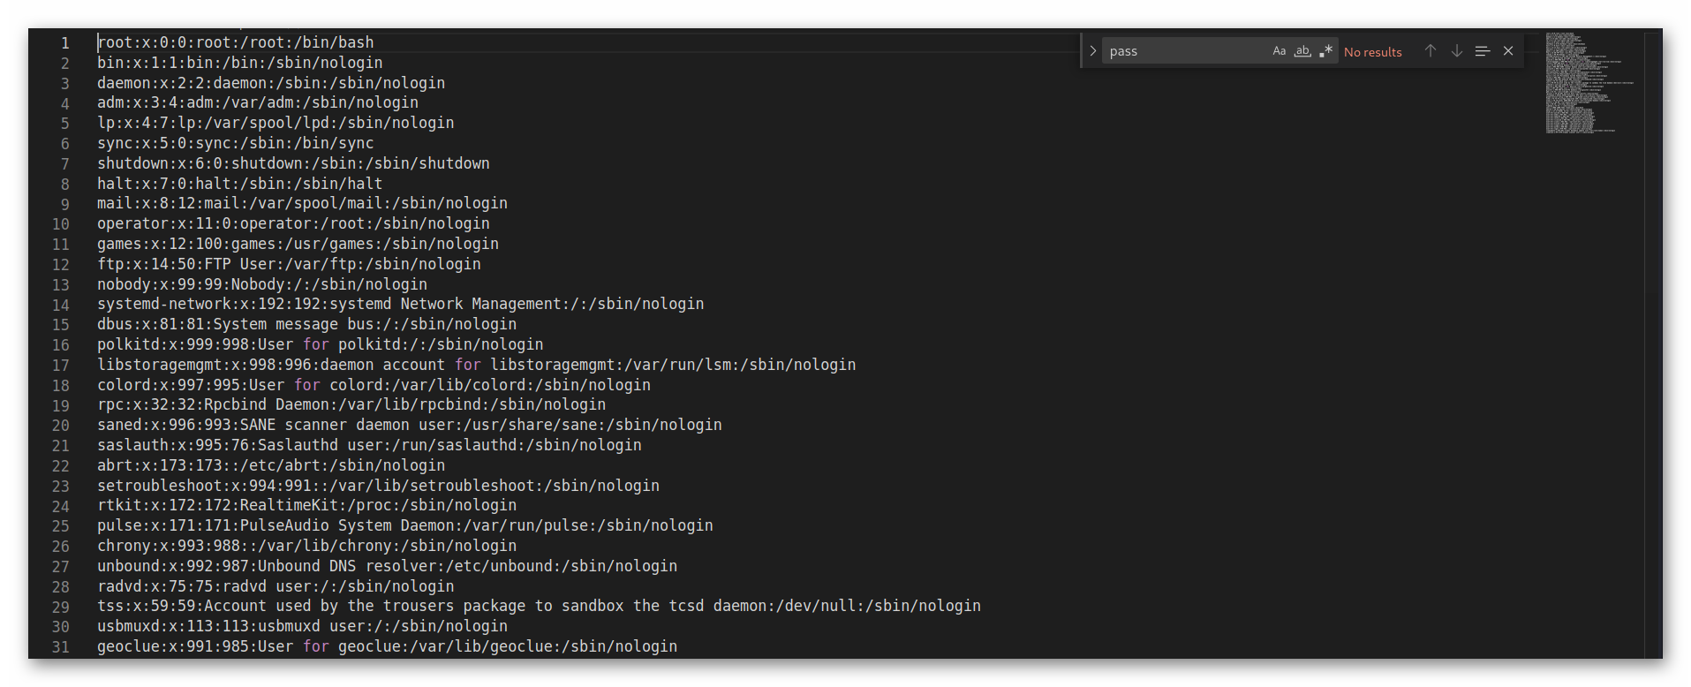Click line number 31 in gutter
Screen dimensions: 1691x687
coord(60,647)
